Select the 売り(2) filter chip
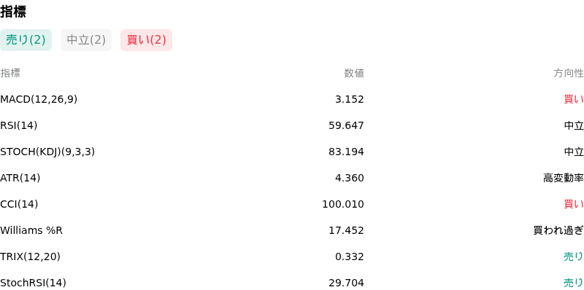Viewport: 584px width, 290px height. (26, 40)
